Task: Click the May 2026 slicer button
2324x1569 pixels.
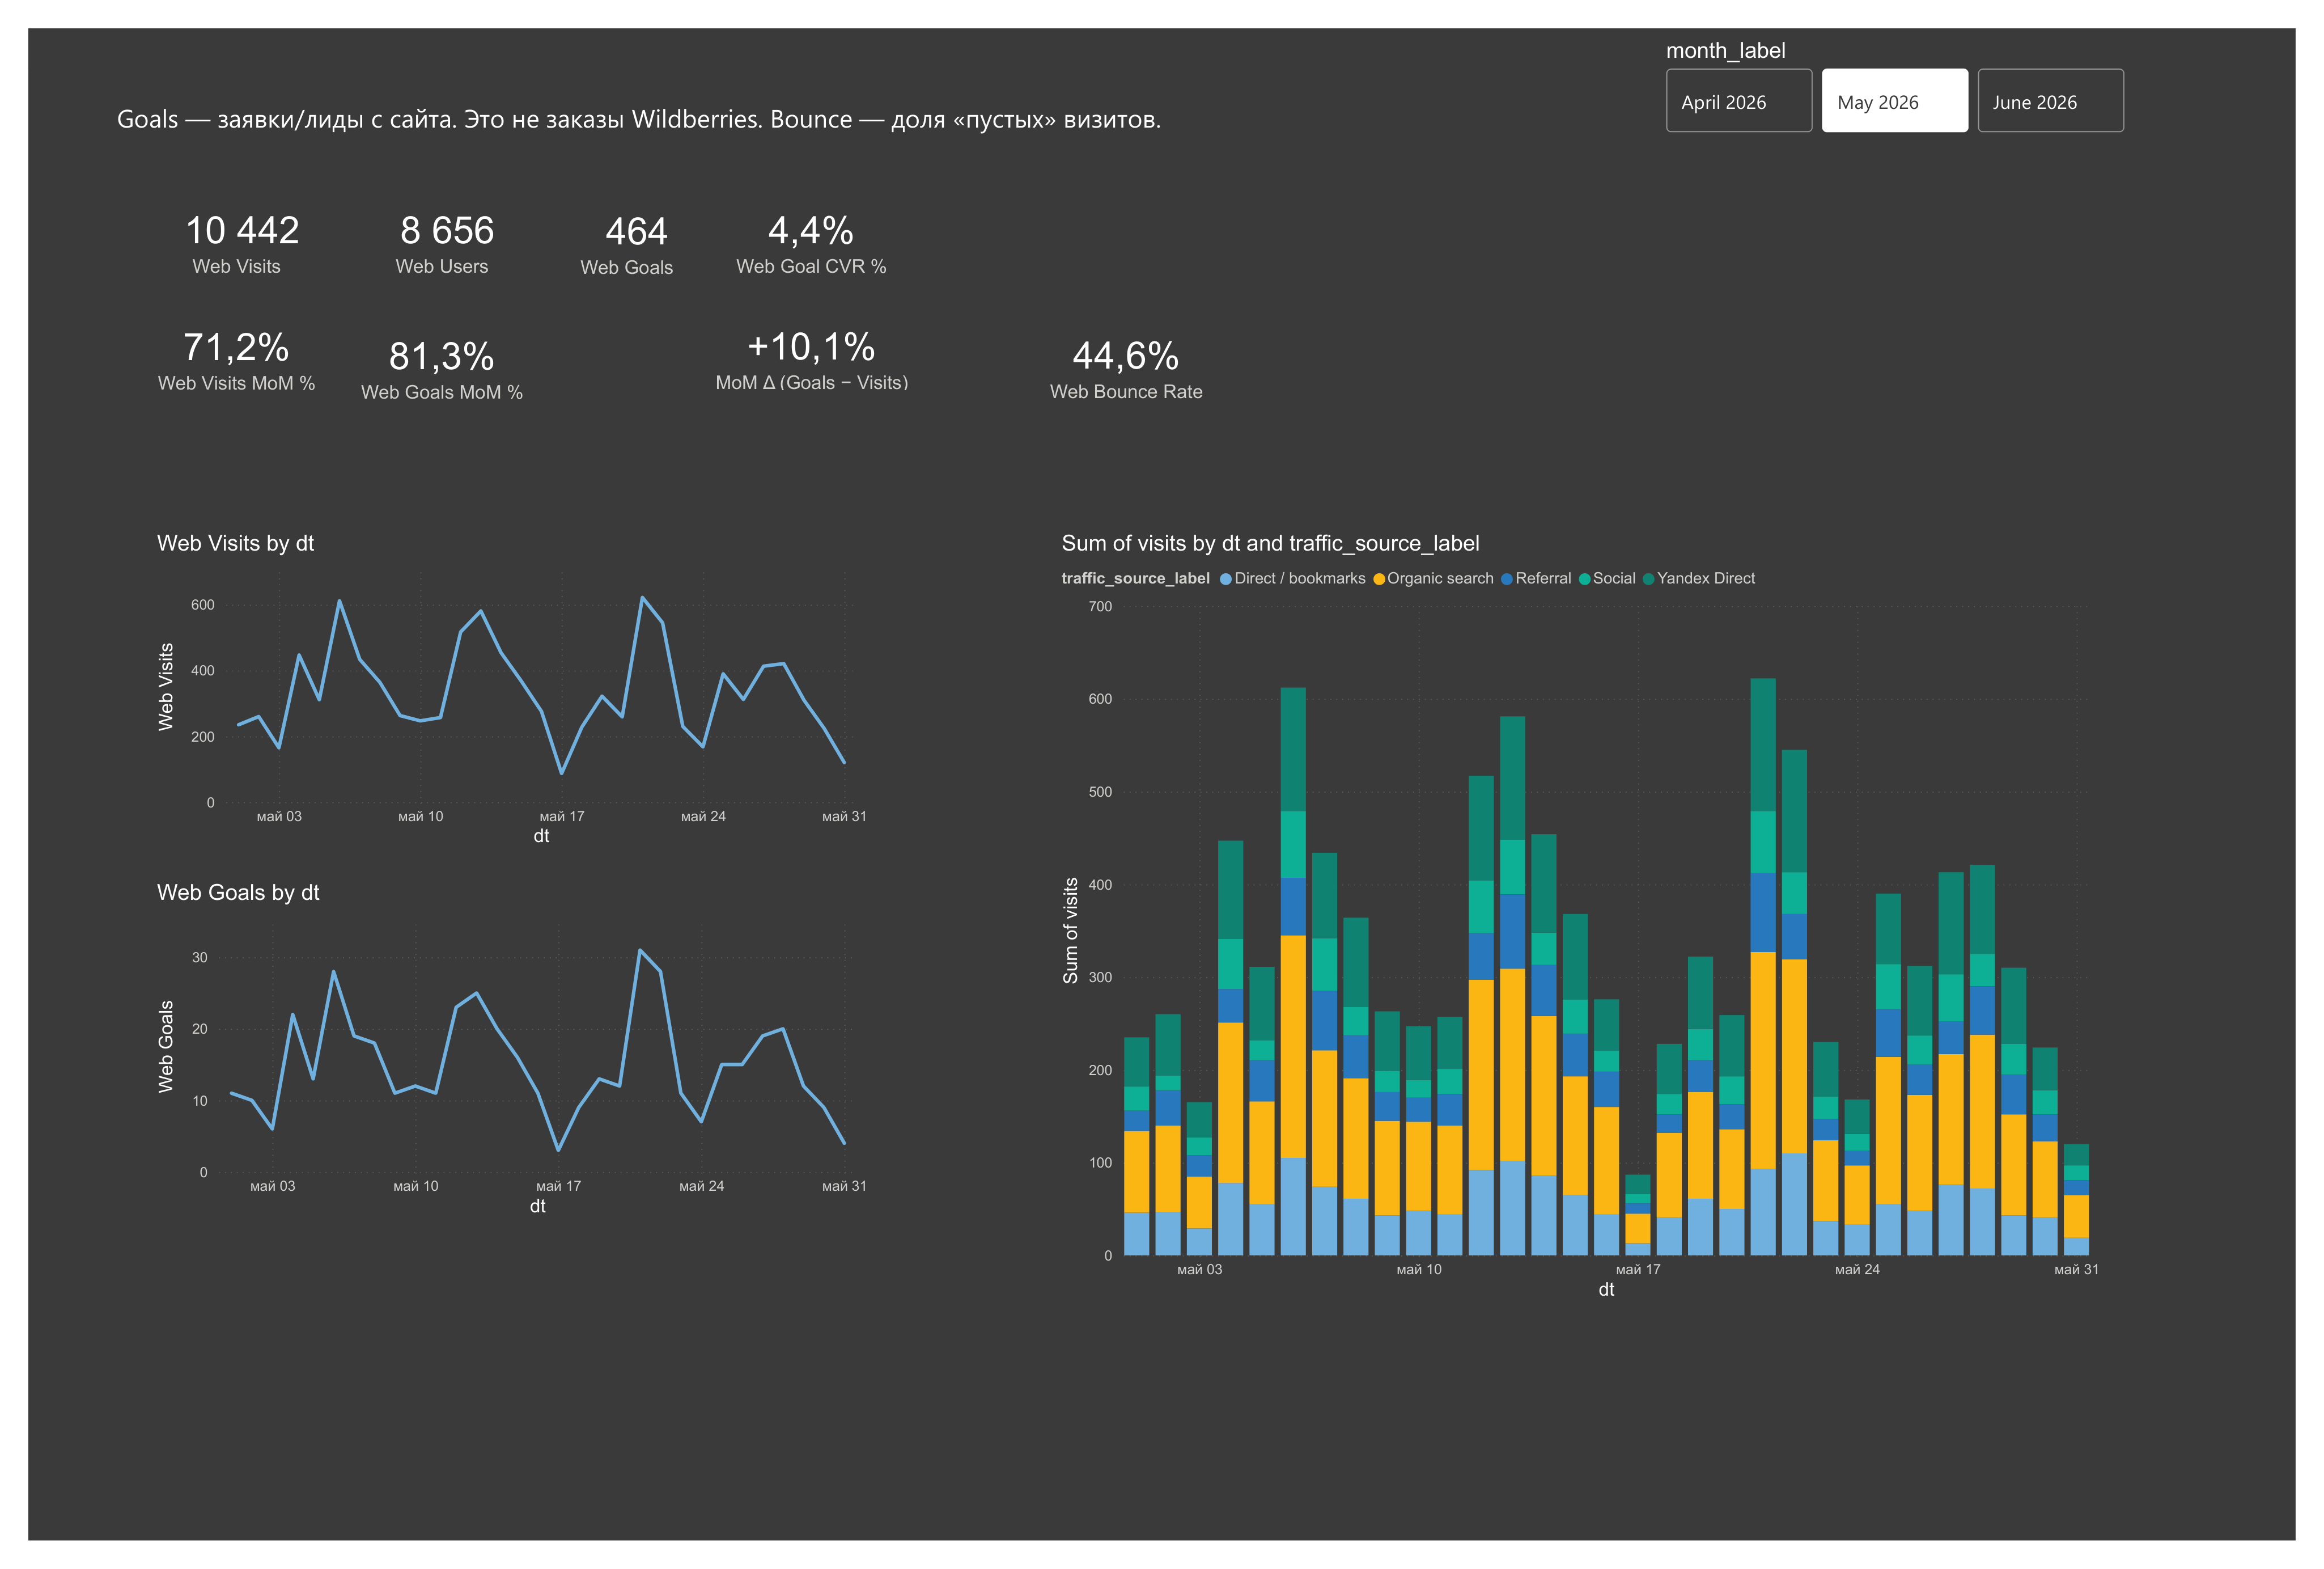Action: point(1894,100)
